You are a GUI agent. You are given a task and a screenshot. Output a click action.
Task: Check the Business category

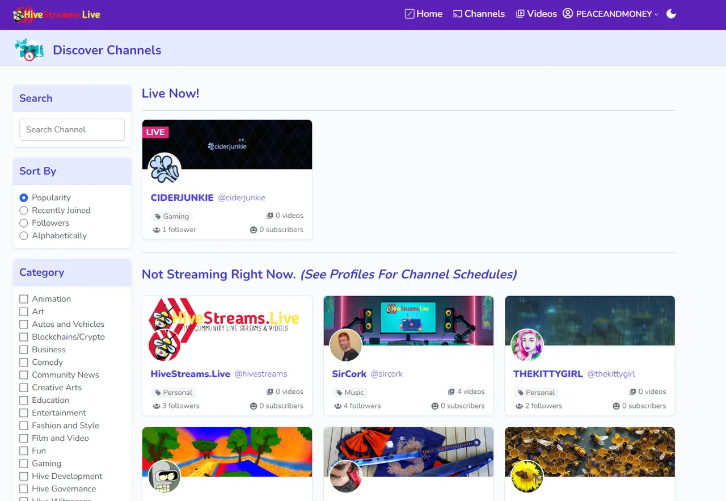pyautogui.click(x=24, y=350)
